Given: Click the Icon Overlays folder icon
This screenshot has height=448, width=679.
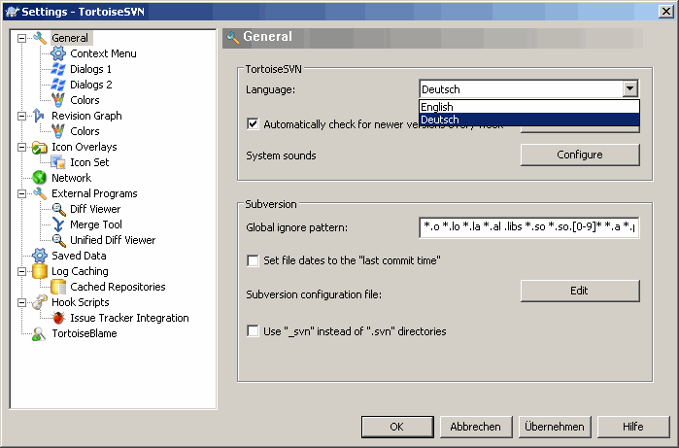Looking at the screenshot, I should pyautogui.click(x=40, y=148).
